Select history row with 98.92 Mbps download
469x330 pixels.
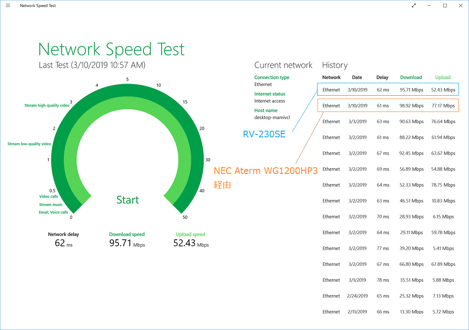388,105
